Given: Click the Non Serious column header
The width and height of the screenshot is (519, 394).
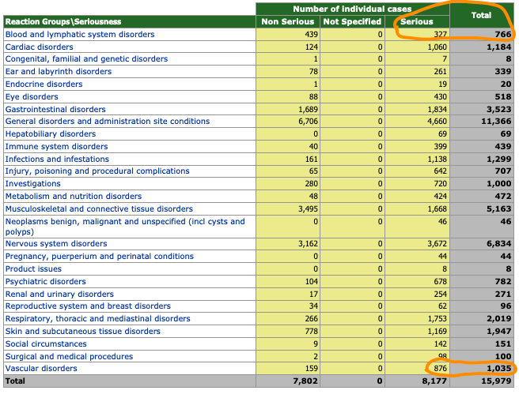Looking at the screenshot, I should pyautogui.click(x=288, y=22).
